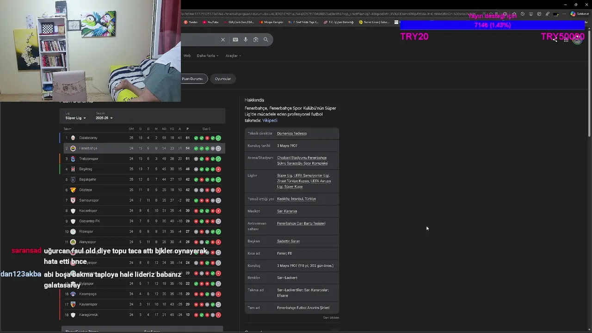Open the Google apps grid icon

pos(566,40)
